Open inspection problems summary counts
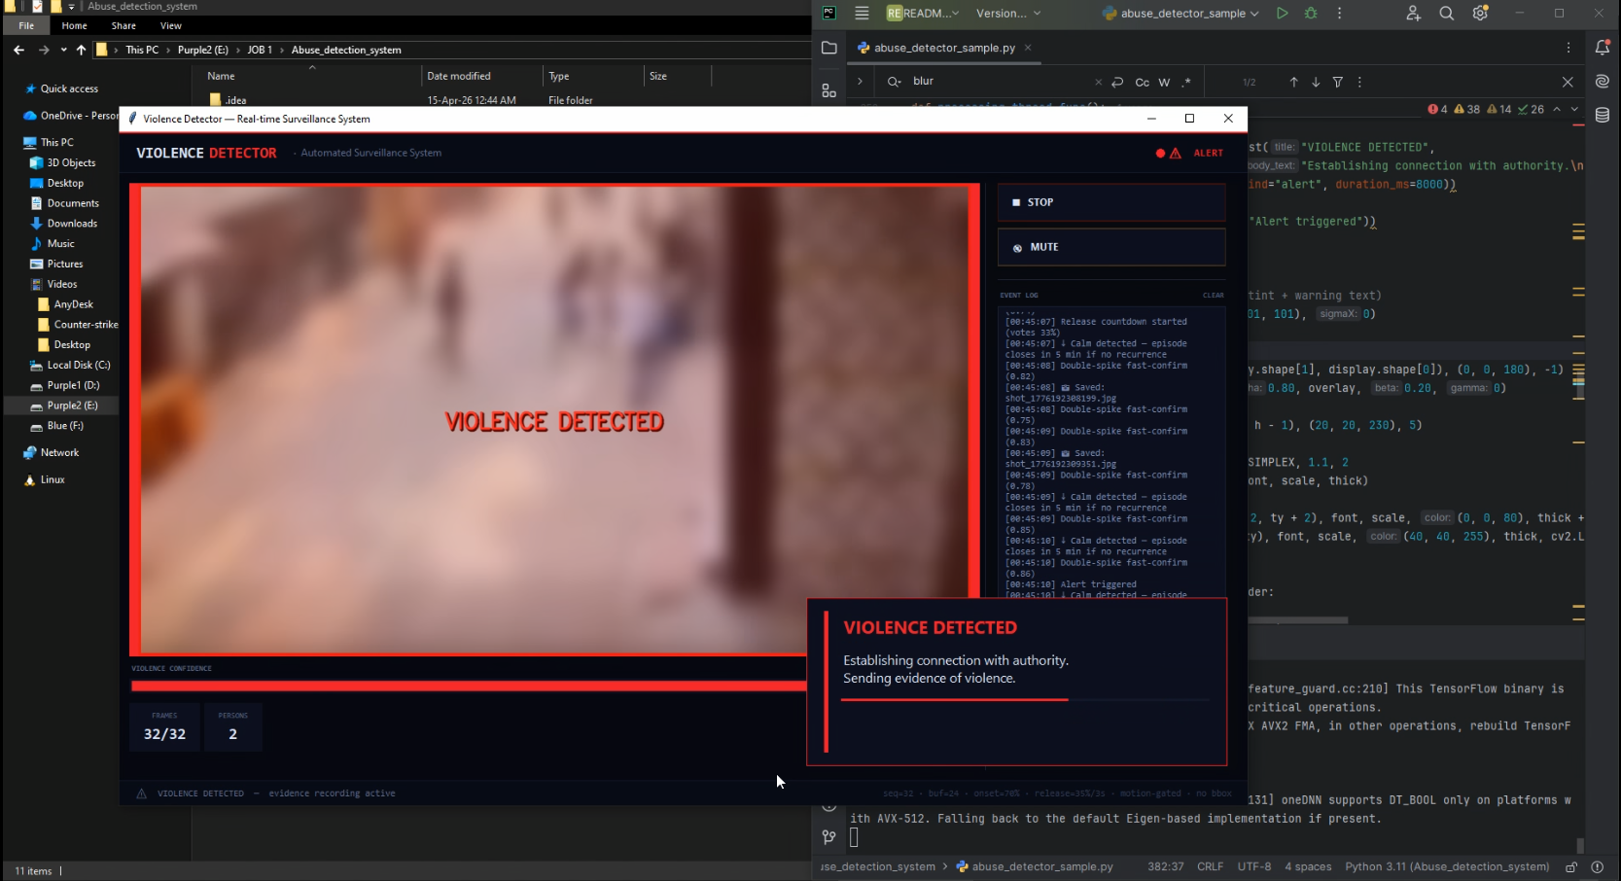This screenshot has width=1621, height=881. click(1485, 109)
